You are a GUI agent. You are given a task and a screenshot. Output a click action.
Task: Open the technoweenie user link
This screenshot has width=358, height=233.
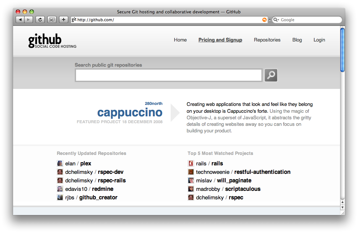pyautogui.click(x=213, y=172)
